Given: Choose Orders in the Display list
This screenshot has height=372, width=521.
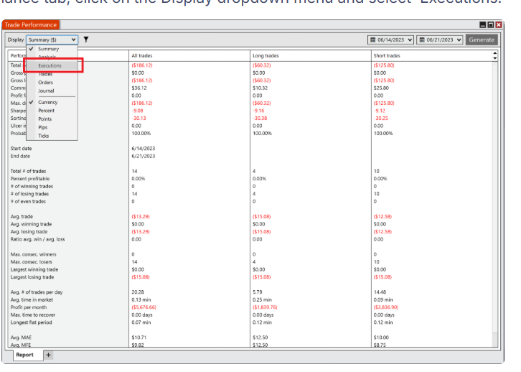Looking at the screenshot, I should [46, 82].
